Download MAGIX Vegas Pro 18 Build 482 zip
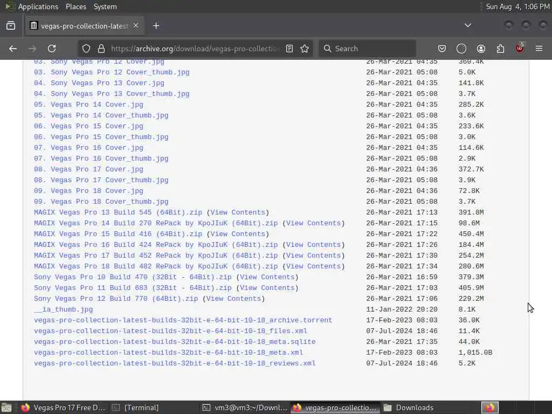Screen dimensions: 552x414 (156, 266)
